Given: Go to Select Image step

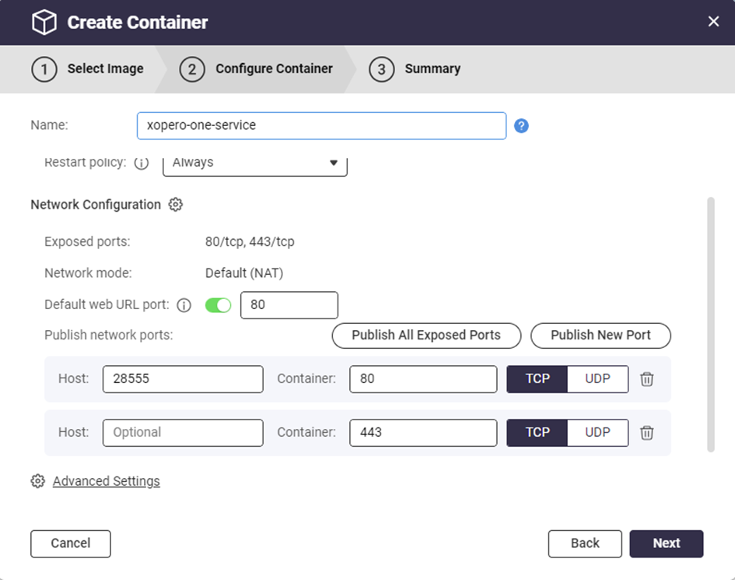Looking at the screenshot, I should click(x=88, y=69).
